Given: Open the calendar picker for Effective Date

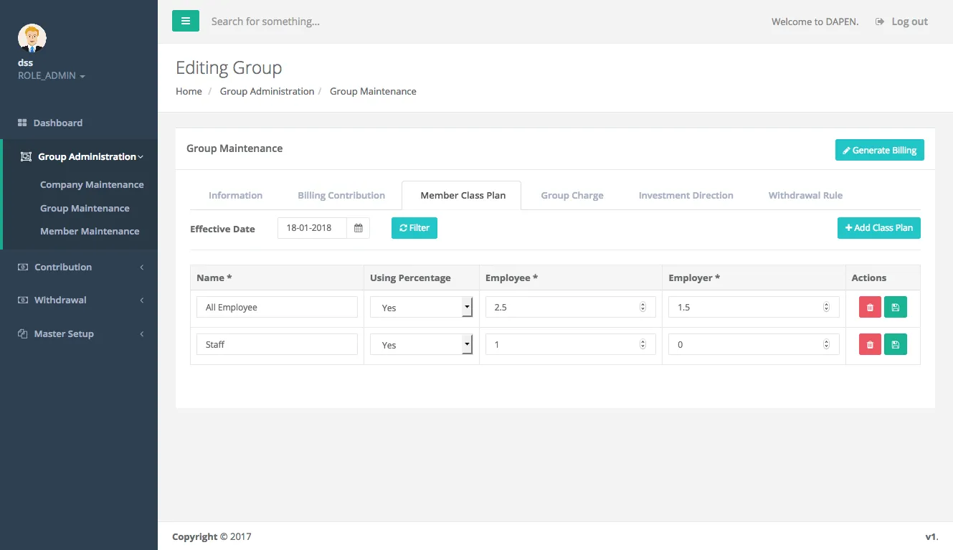Looking at the screenshot, I should 358,228.
